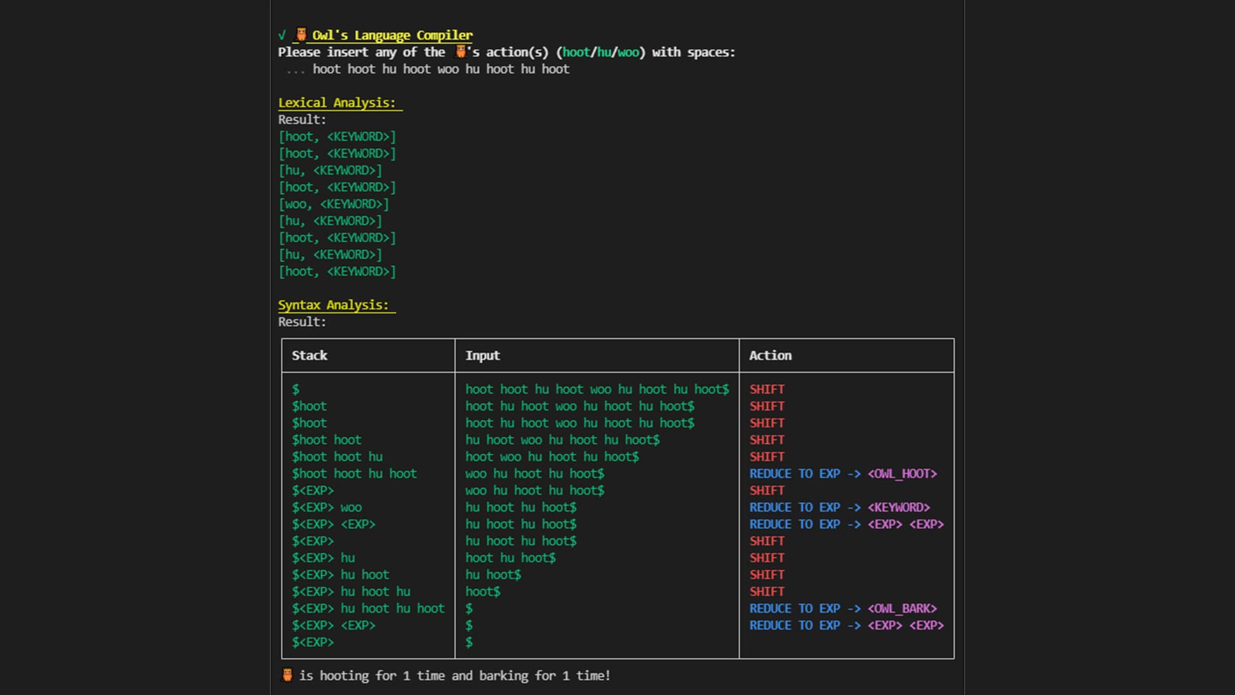Viewport: 1235px width, 695px height.
Task: Click the action 'REDUCE TO EXP -> <KEYWORD>'
Action: [x=840, y=507]
